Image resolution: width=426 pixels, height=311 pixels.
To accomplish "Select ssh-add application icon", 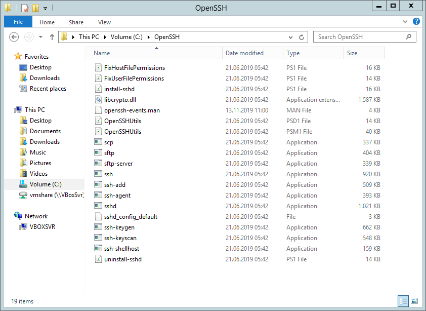I will [x=98, y=184].
